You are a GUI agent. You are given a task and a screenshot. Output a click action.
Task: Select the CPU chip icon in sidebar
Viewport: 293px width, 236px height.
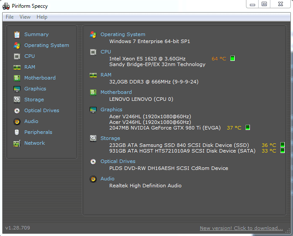17,56
